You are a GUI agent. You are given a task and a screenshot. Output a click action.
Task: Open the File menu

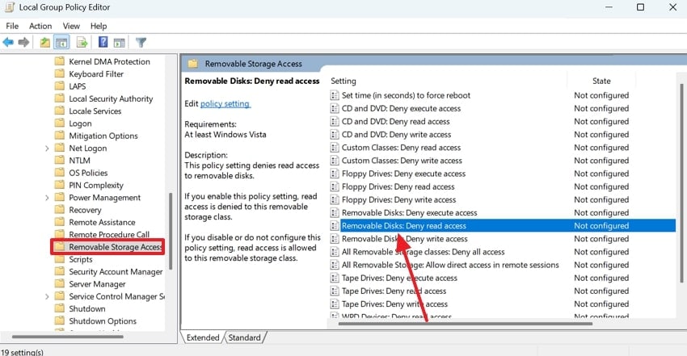click(x=12, y=27)
